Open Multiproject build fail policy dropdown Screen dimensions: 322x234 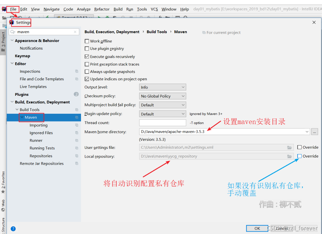point(163,105)
